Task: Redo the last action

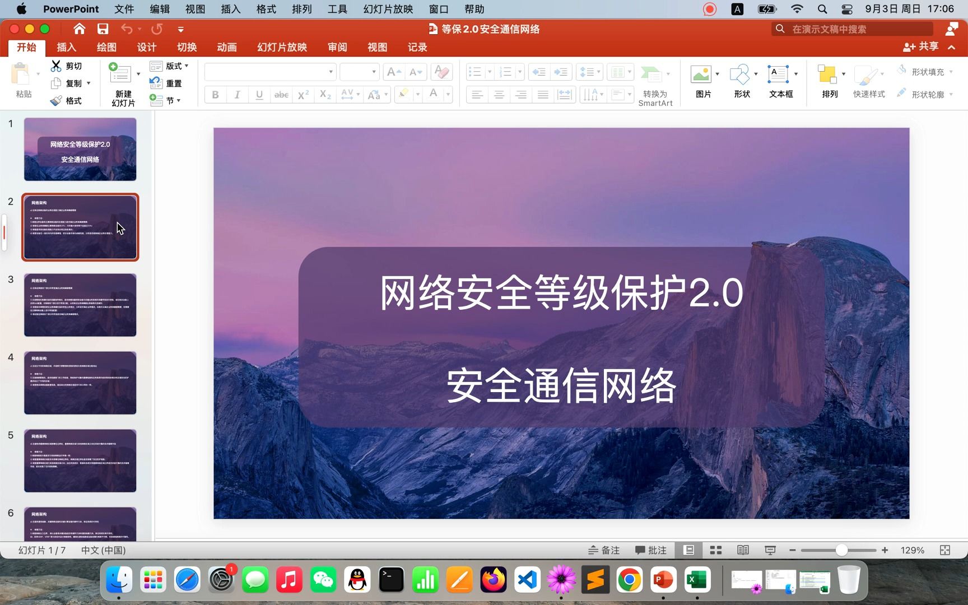Action: [157, 29]
